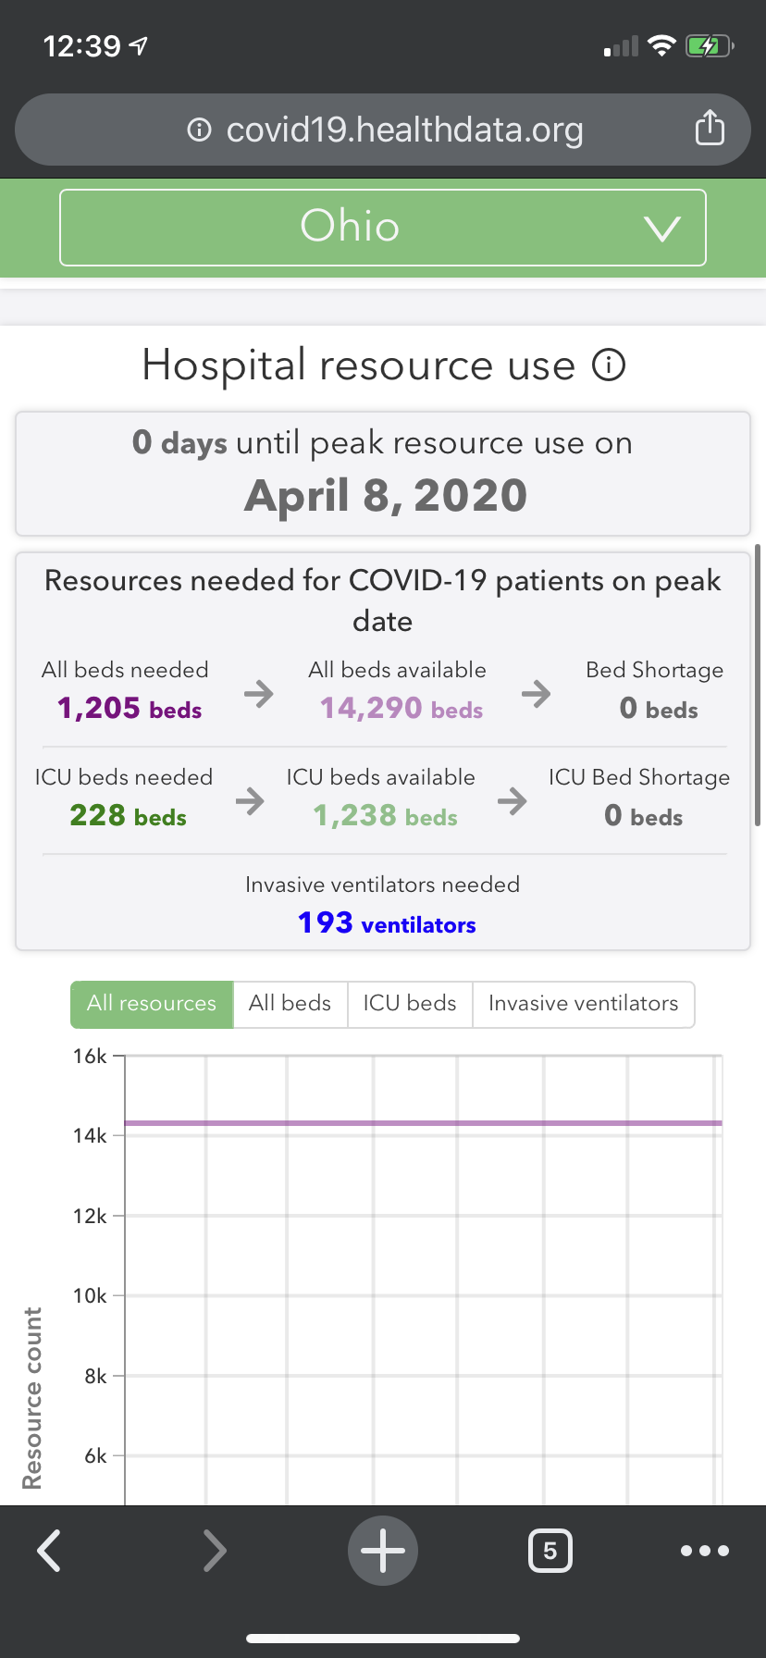Tap the battery status icon
Image resolution: width=766 pixels, height=1658 pixels.
point(710,45)
